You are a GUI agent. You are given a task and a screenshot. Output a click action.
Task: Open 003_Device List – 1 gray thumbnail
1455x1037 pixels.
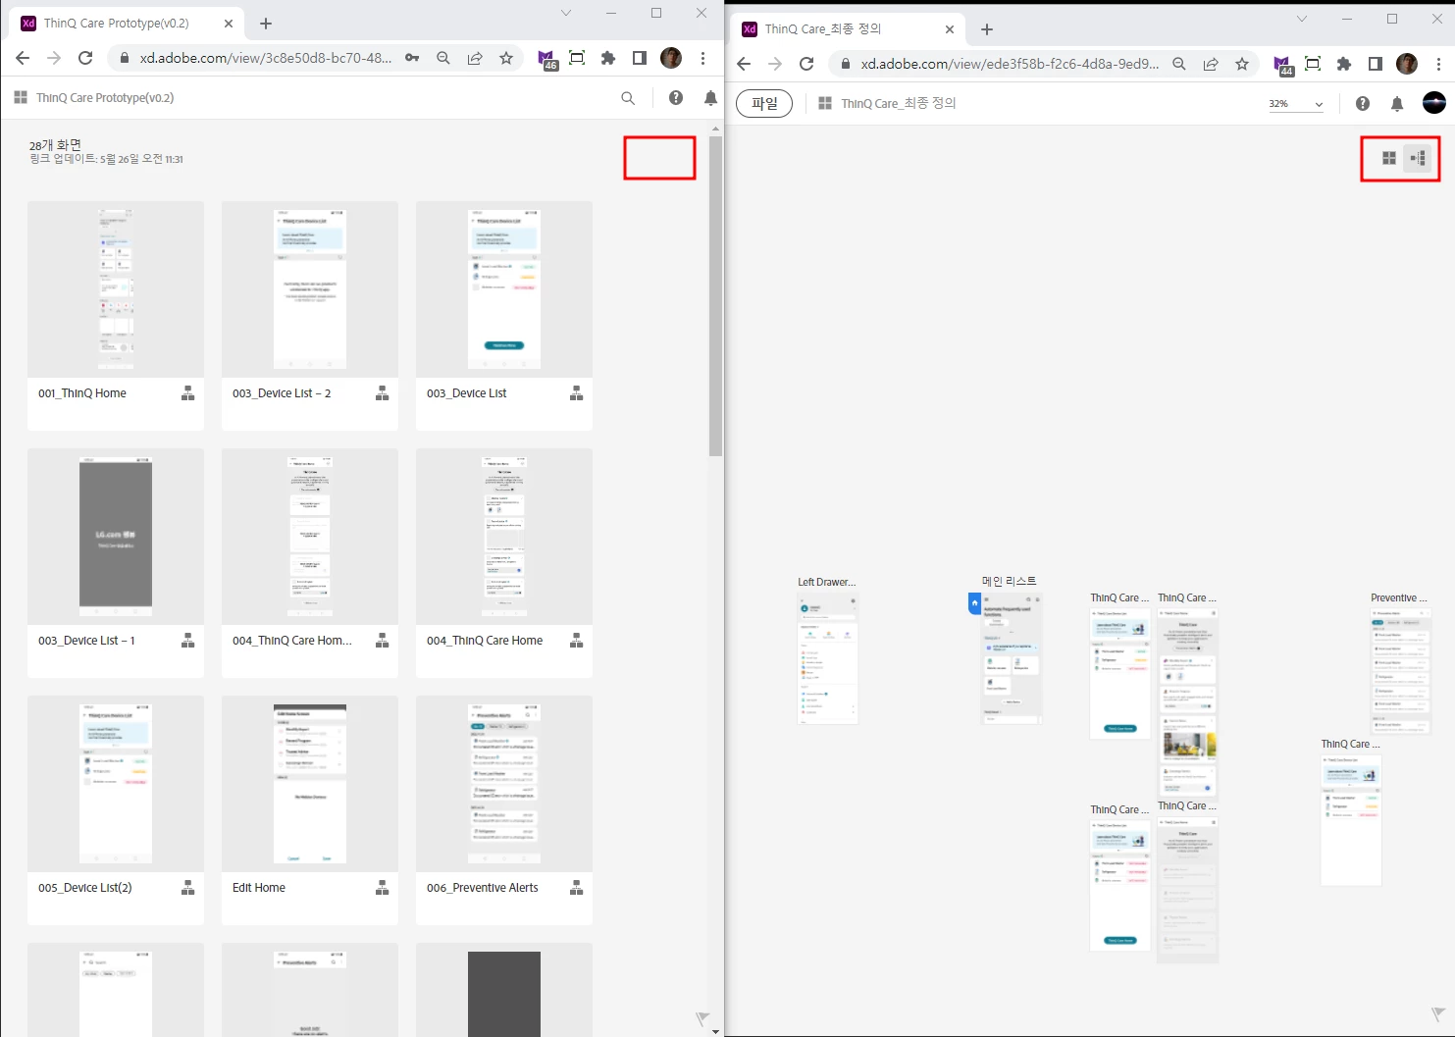pos(116,536)
